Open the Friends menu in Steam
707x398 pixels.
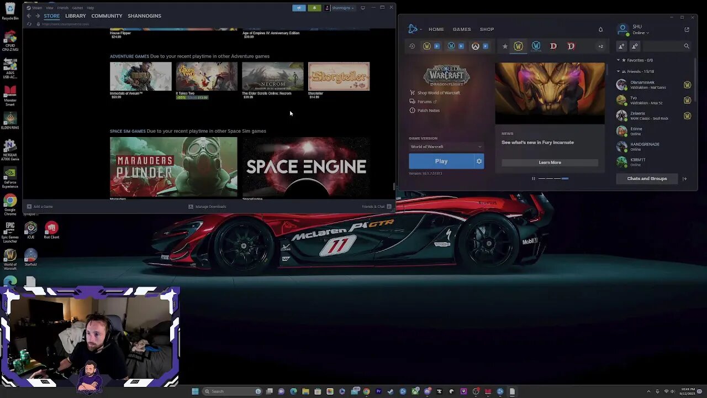click(x=63, y=8)
